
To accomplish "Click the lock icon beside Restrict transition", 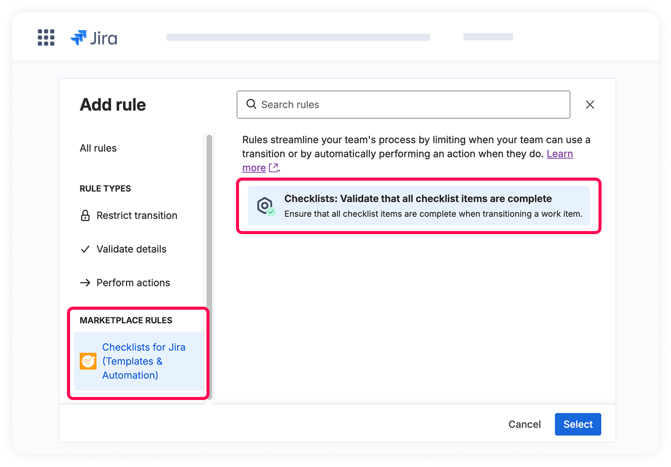I will pyautogui.click(x=85, y=216).
